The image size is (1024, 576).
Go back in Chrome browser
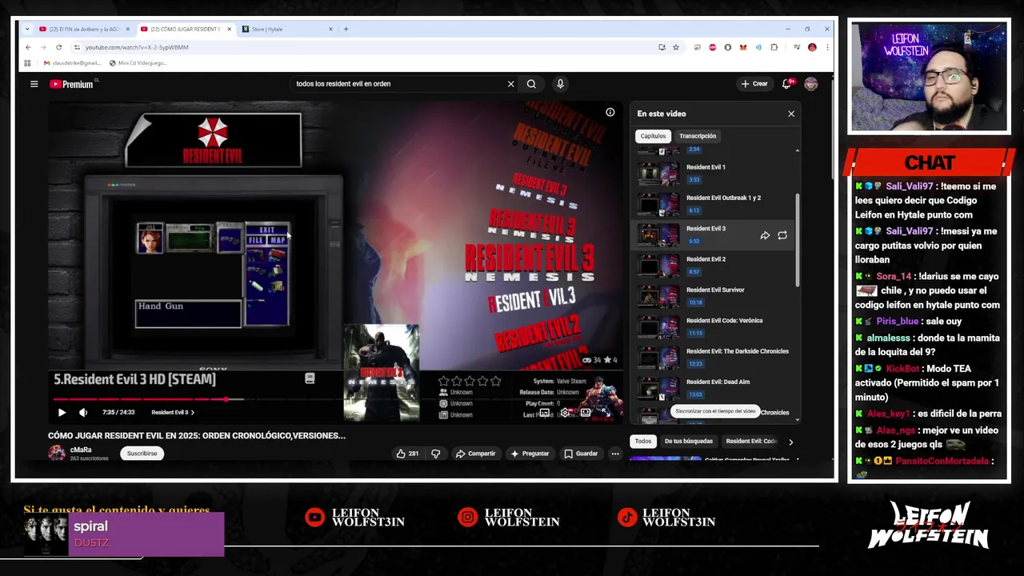click(x=28, y=47)
